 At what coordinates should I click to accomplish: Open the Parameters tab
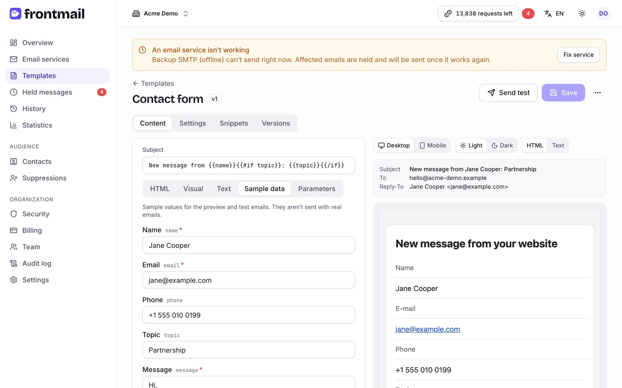click(317, 189)
